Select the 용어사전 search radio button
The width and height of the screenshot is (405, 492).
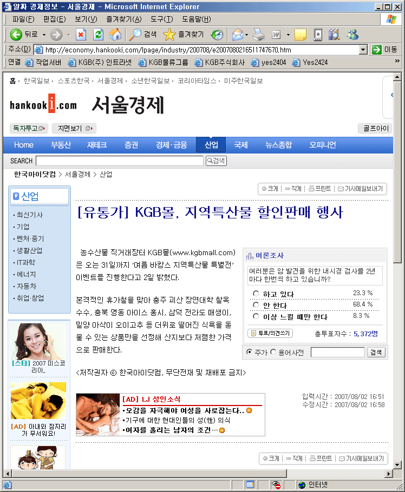[x=273, y=352]
